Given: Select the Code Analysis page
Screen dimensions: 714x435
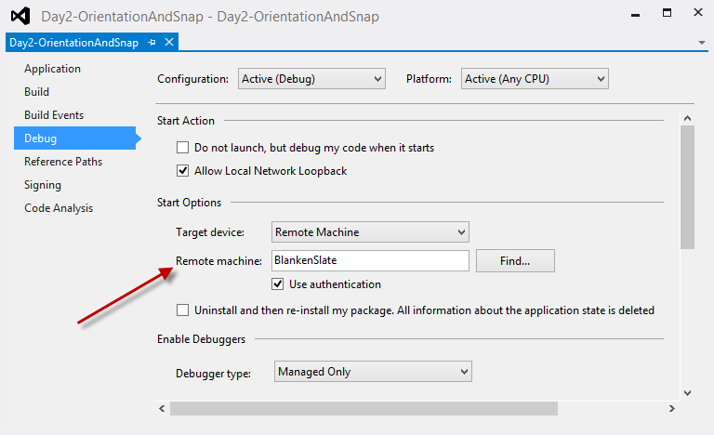Looking at the screenshot, I should click(x=59, y=208).
